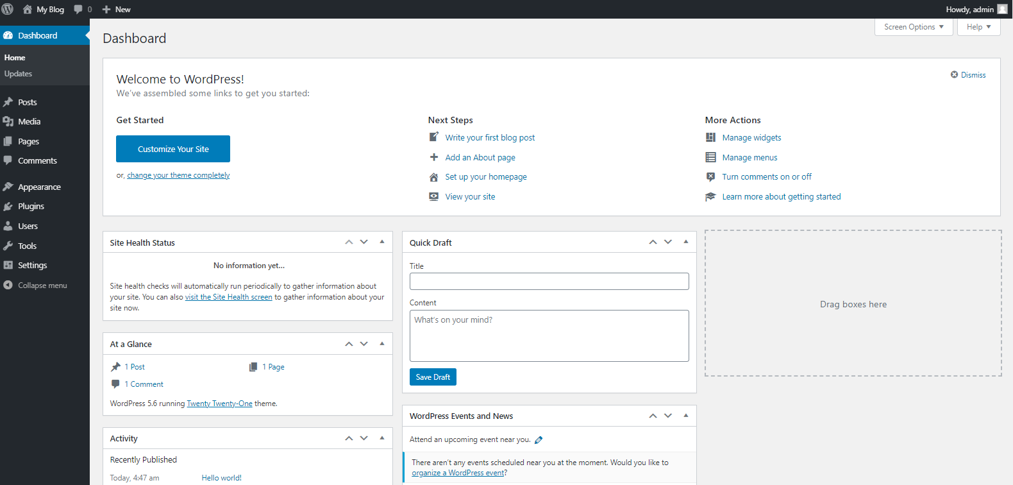Viewport: 1013px width, 485px height.
Task: Click the Appearance paintbrush icon
Action: click(8, 187)
